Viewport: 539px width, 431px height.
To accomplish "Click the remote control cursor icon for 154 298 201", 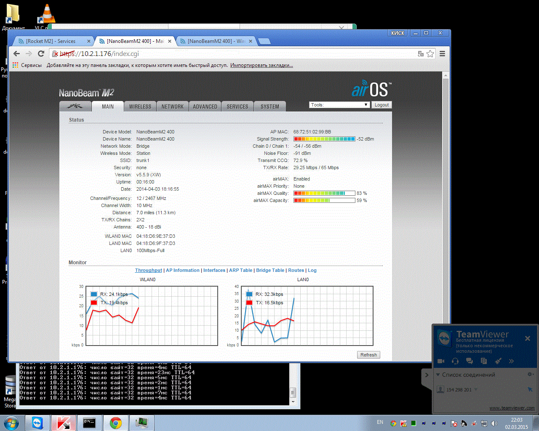I will 530,390.
